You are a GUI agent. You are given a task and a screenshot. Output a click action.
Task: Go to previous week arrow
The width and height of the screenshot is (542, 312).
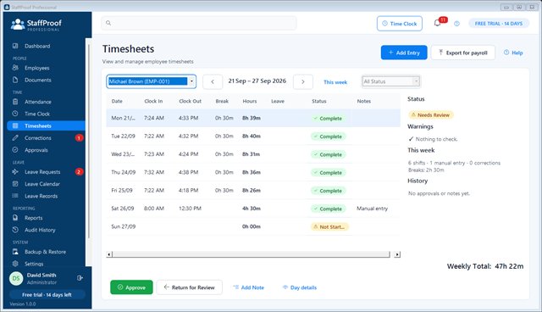pos(213,82)
